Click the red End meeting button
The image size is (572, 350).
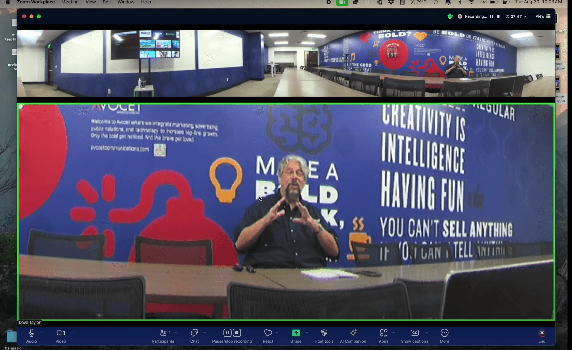pyautogui.click(x=542, y=333)
